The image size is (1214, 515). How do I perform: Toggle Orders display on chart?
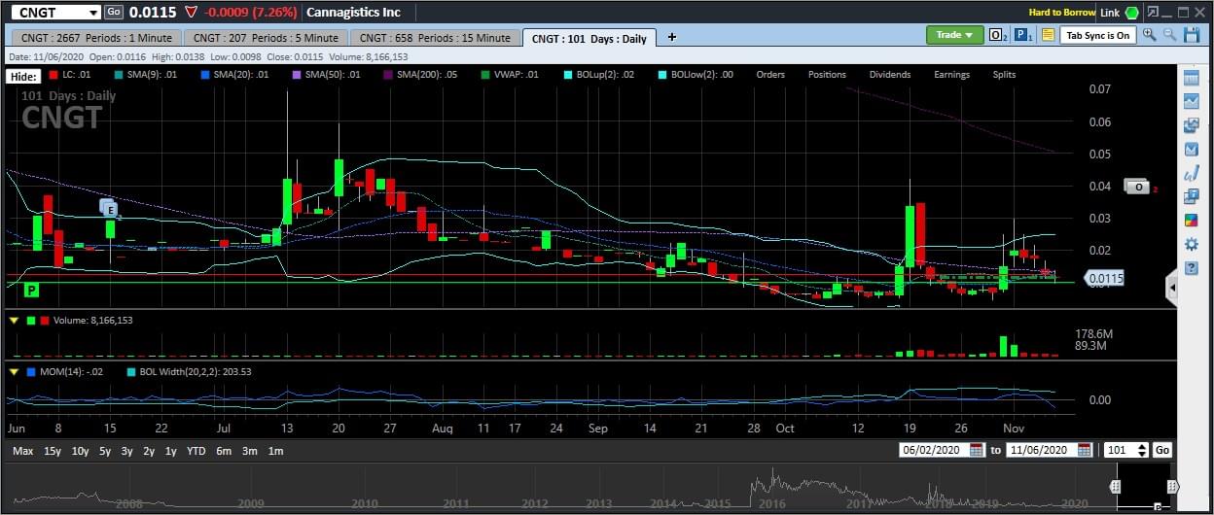(770, 74)
